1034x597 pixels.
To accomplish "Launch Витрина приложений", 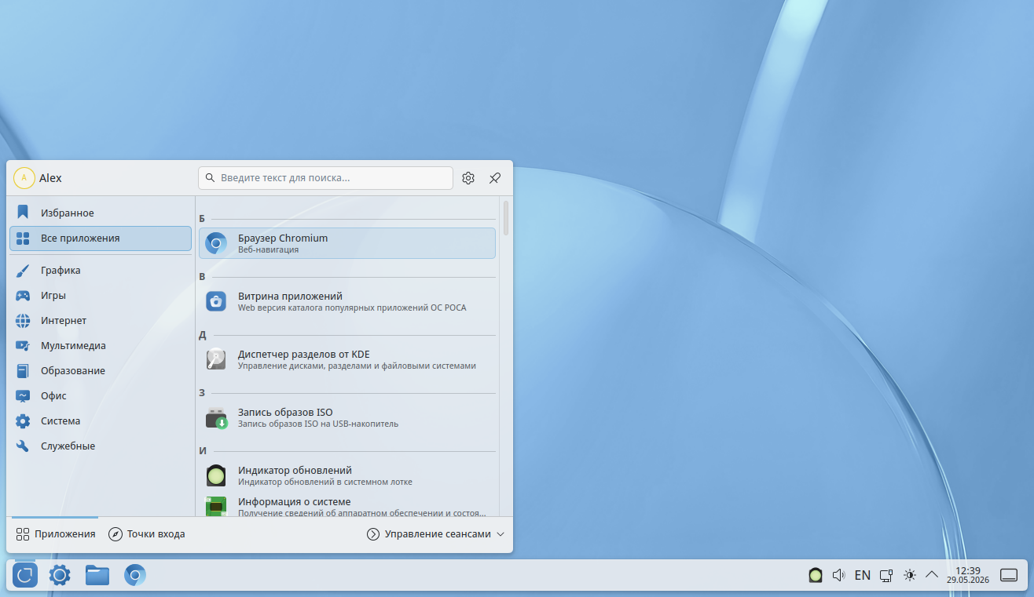I will pos(347,301).
